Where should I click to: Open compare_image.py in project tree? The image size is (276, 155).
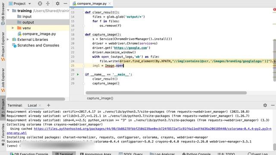(39, 34)
